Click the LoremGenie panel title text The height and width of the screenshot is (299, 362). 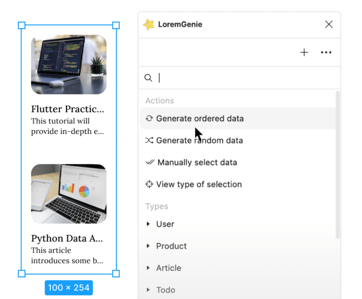[180, 25]
